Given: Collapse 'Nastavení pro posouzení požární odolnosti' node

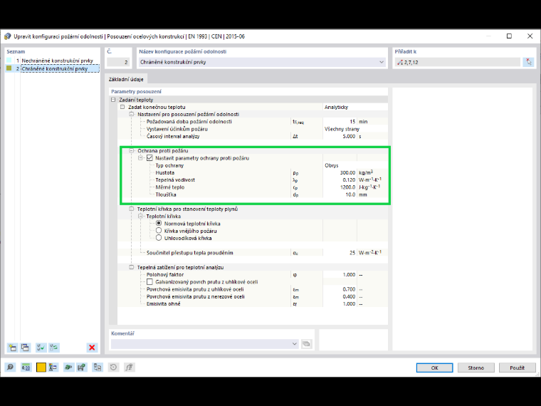Looking at the screenshot, I should click(x=132, y=114).
